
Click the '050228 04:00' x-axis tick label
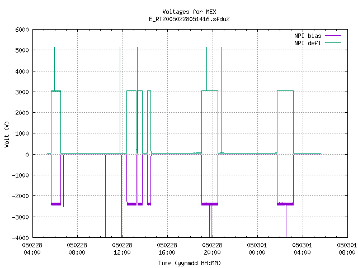click(32, 249)
